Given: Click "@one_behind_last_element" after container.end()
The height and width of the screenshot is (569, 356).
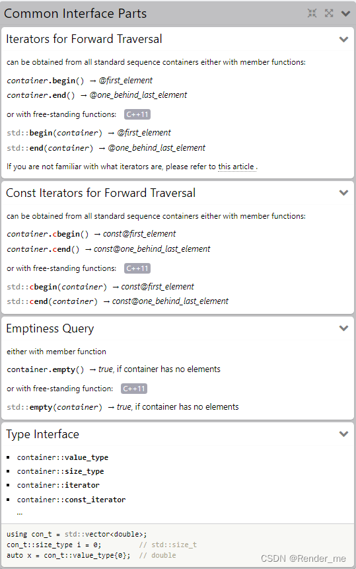Looking at the screenshot, I should click(x=138, y=95).
